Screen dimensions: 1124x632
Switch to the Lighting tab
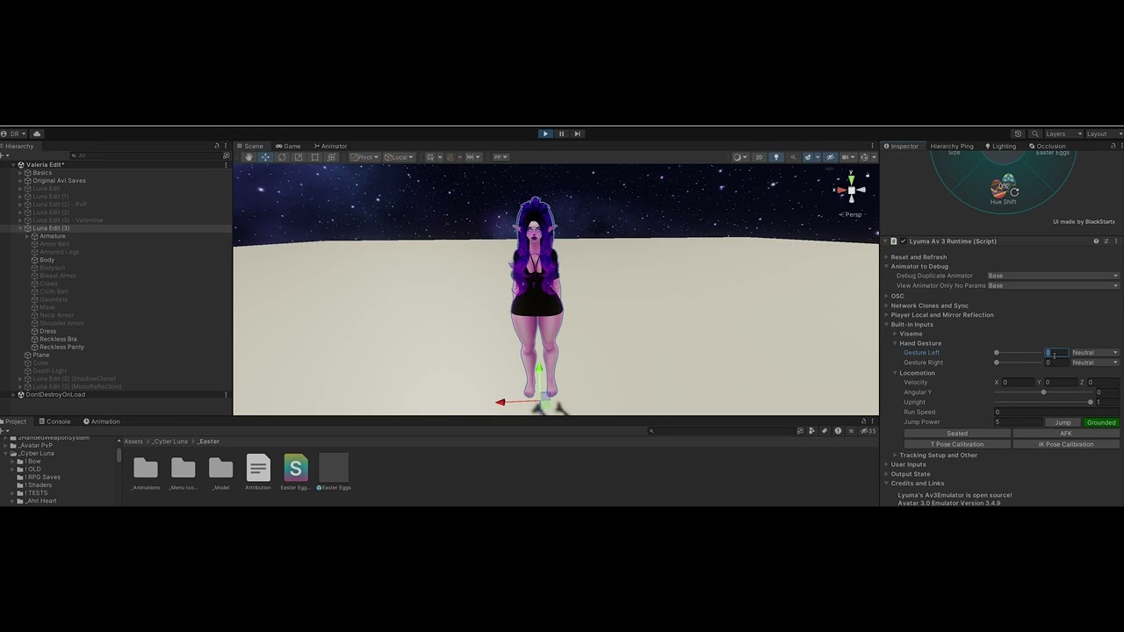point(1000,146)
